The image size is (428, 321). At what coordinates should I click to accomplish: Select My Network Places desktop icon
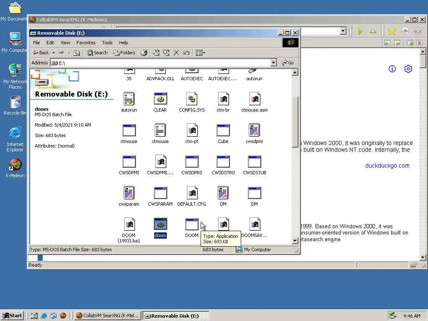click(x=15, y=76)
